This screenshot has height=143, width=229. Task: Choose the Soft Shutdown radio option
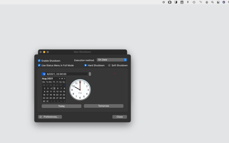[109, 65]
